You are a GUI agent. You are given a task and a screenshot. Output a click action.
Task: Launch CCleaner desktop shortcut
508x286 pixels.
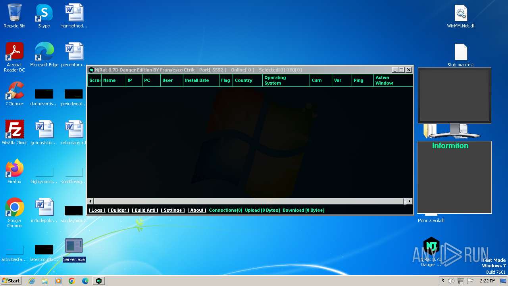point(14,94)
